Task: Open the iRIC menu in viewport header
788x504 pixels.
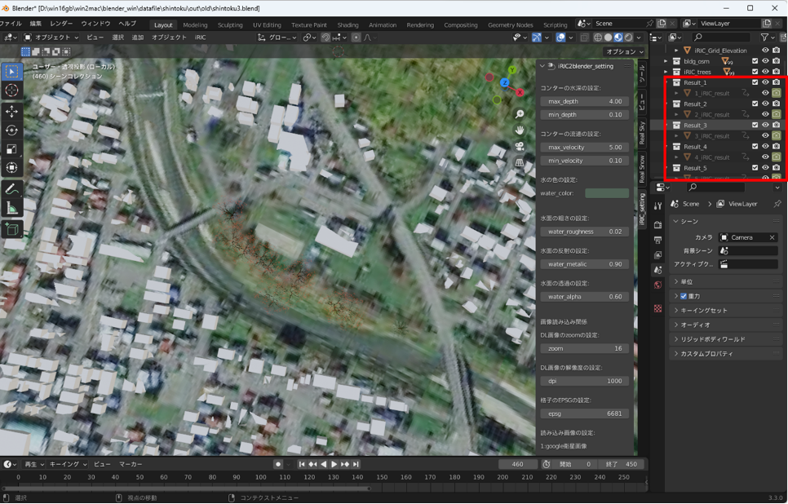Action: pyautogui.click(x=200, y=38)
